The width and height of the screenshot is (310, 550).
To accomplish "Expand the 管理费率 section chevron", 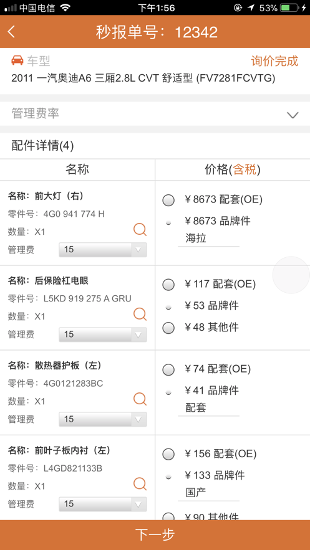I will click(x=293, y=115).
